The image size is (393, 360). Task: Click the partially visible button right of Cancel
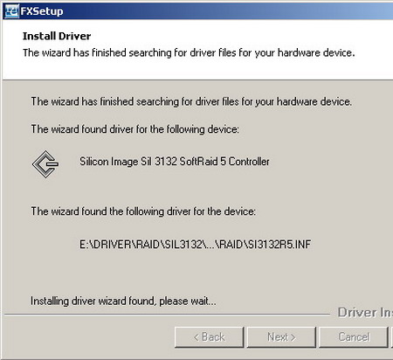point(391,337)
